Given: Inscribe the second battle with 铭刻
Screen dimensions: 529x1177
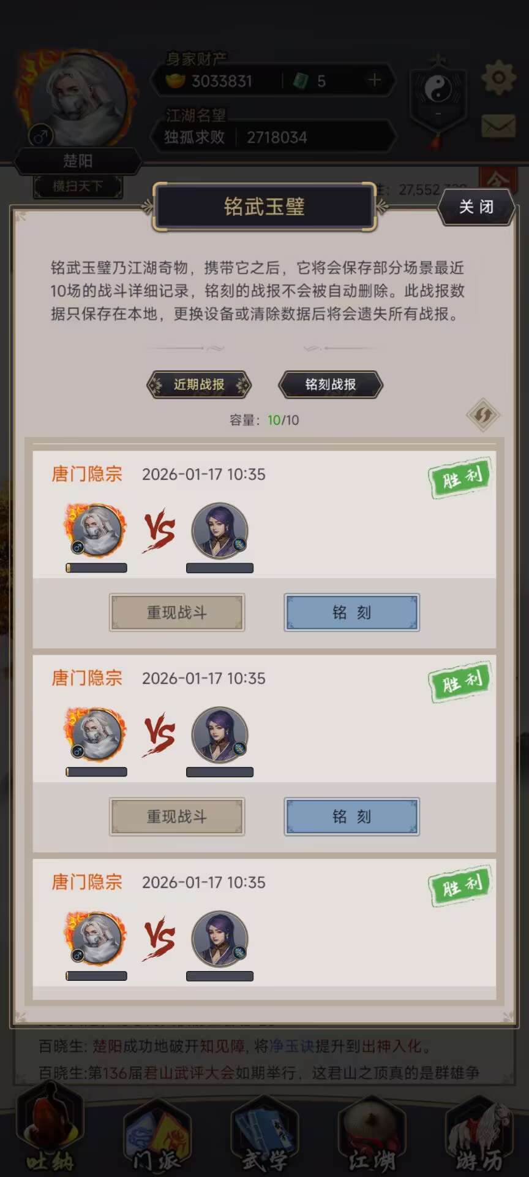Looking at the screenshot, I should tap(352, 817).
